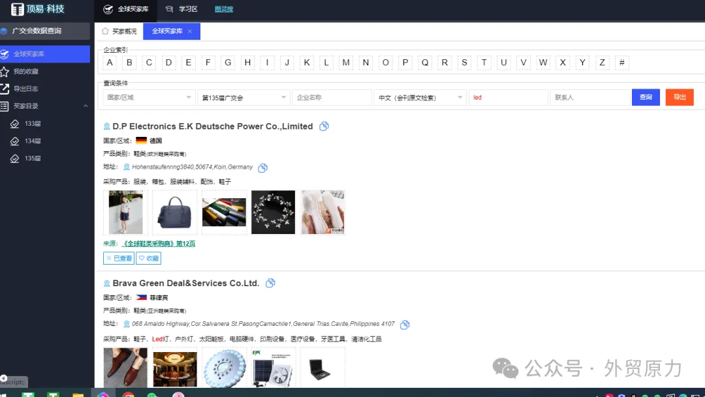Click the globe icon in 全球买家库 top tab
Viewport: 705px width, 397px height.
click(108, 9)
